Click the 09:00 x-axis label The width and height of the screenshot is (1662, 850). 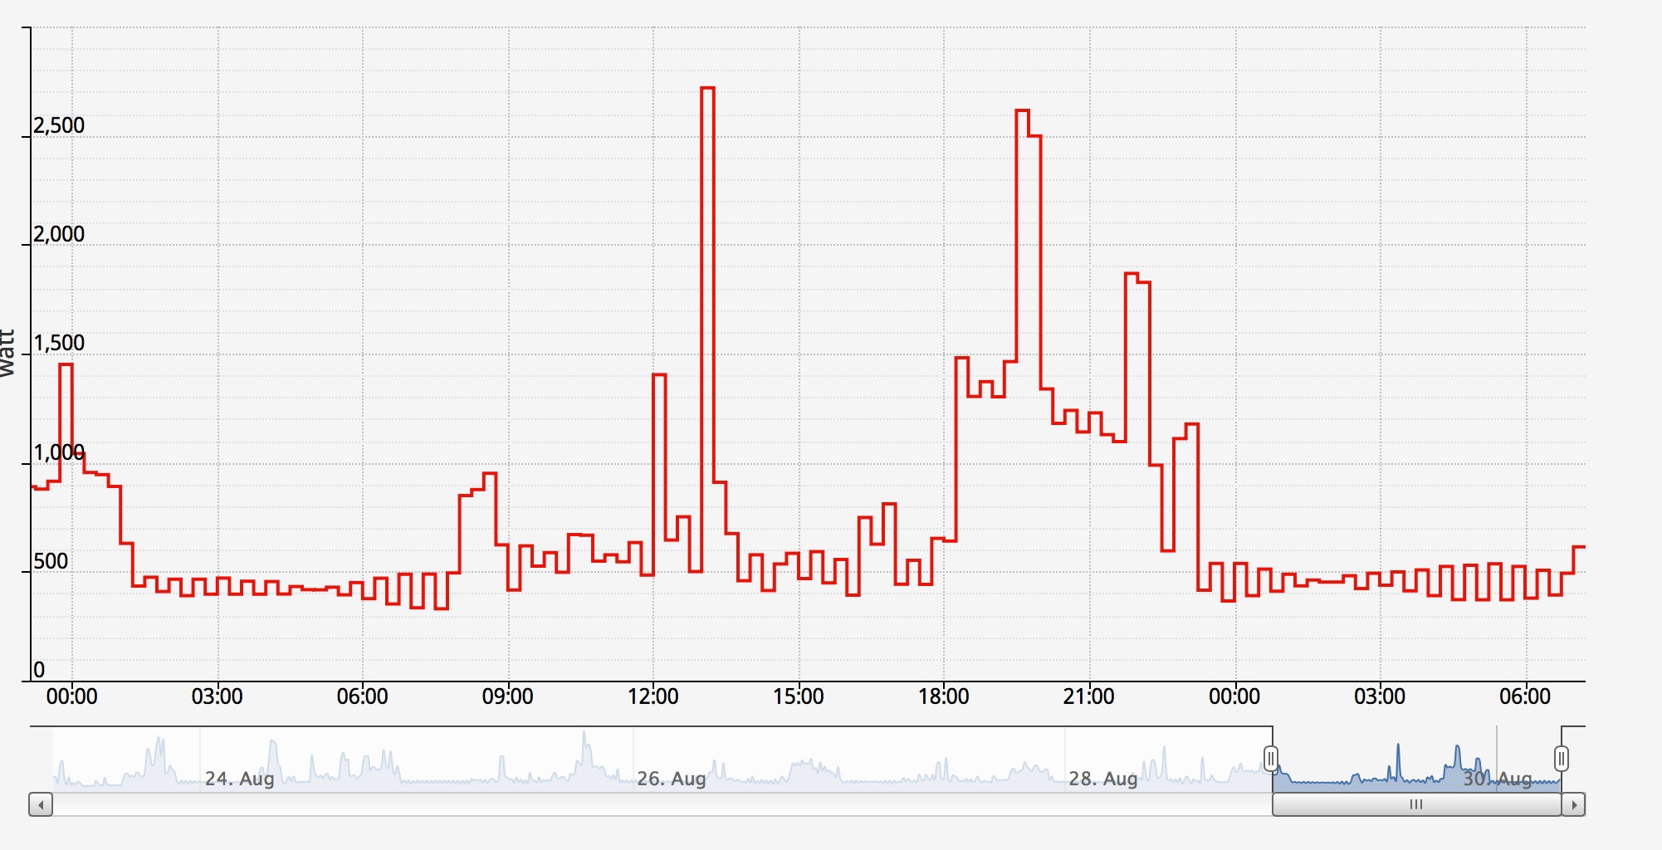coord(507,696)
